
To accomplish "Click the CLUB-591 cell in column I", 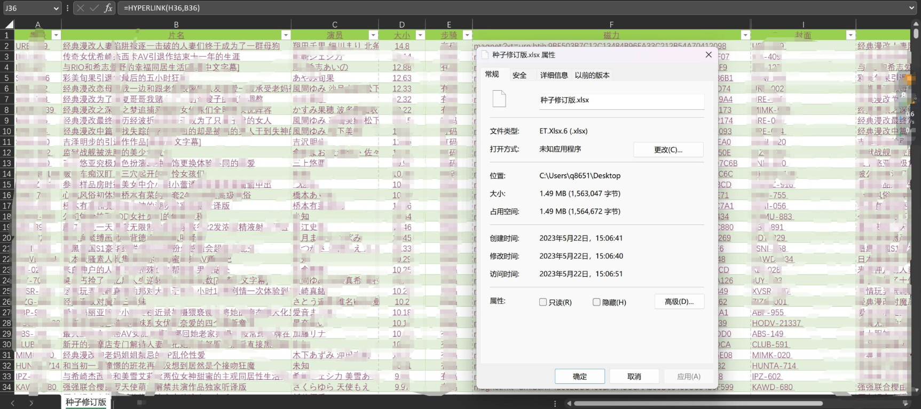I will 803,344.
